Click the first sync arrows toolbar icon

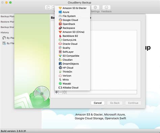pyautogui.click(x=48, y=7)
